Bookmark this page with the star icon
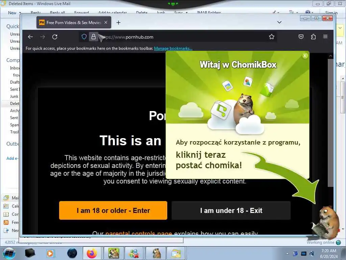 coord(272,37)
